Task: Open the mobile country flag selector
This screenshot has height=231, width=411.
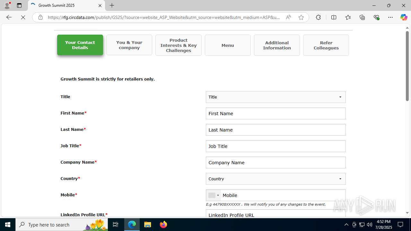Action: 214,195
